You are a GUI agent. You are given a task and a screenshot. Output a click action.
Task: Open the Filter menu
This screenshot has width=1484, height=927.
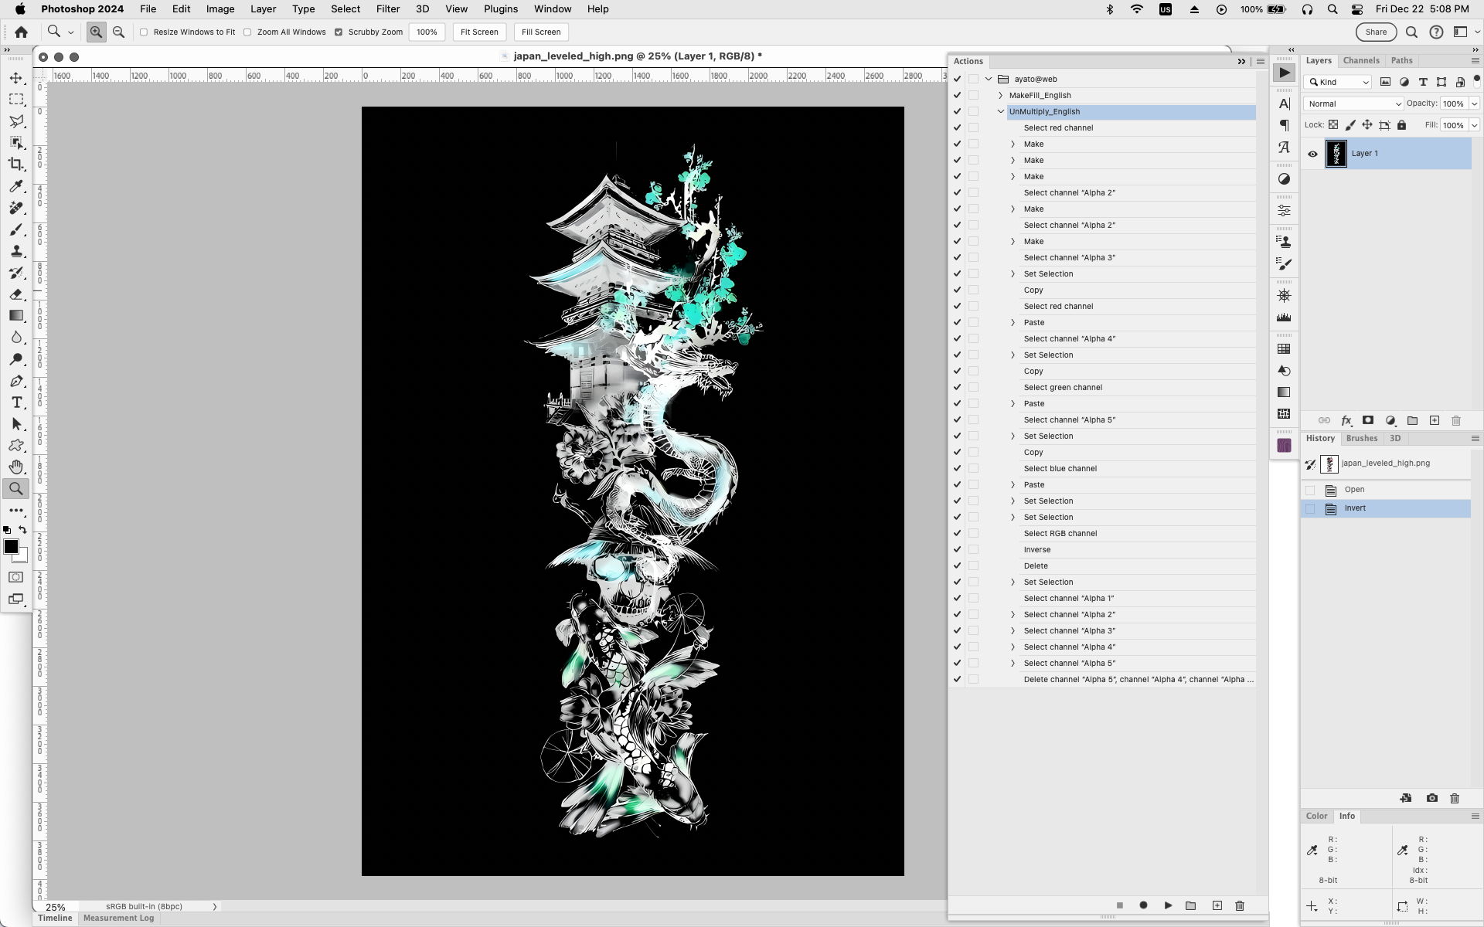388,8
